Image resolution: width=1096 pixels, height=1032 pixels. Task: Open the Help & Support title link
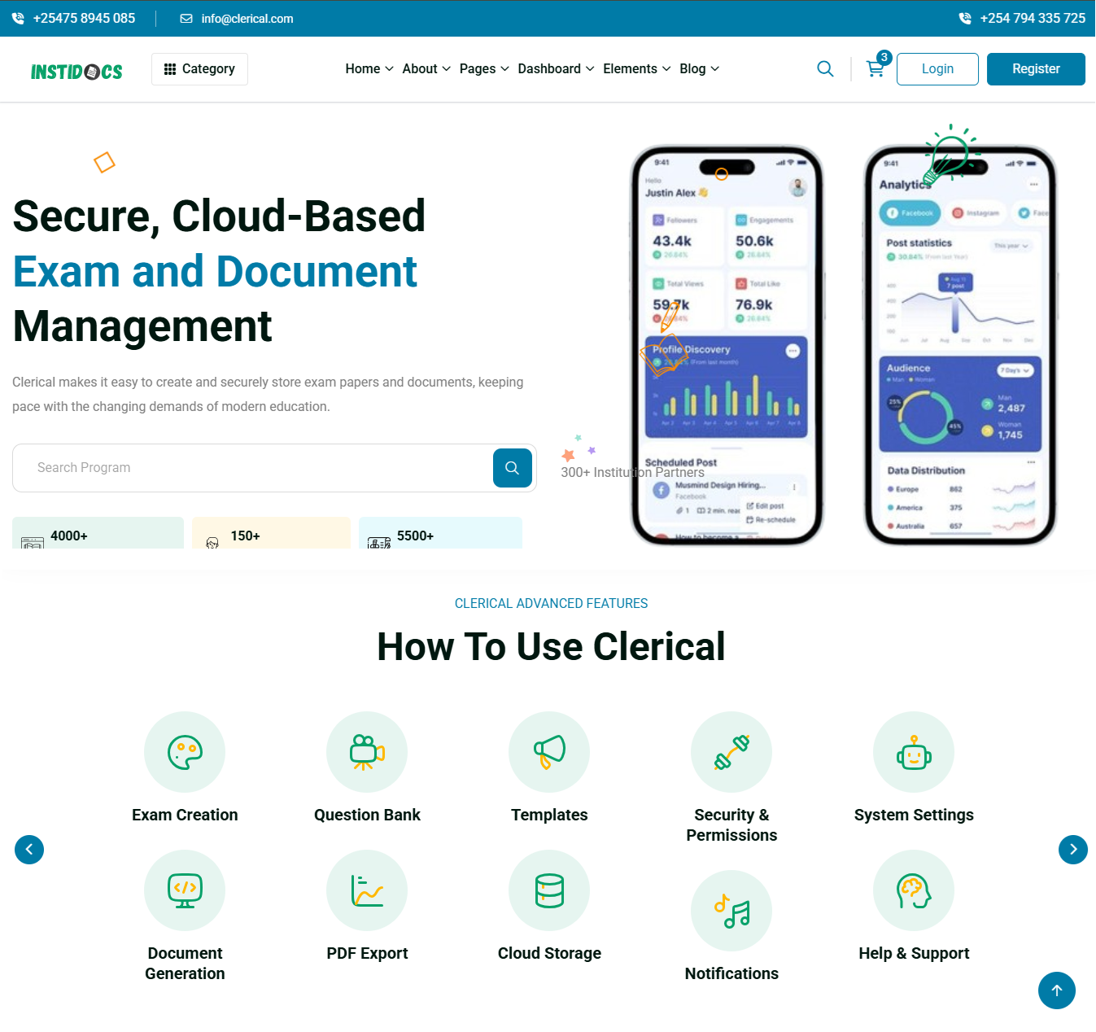(914, 953)
